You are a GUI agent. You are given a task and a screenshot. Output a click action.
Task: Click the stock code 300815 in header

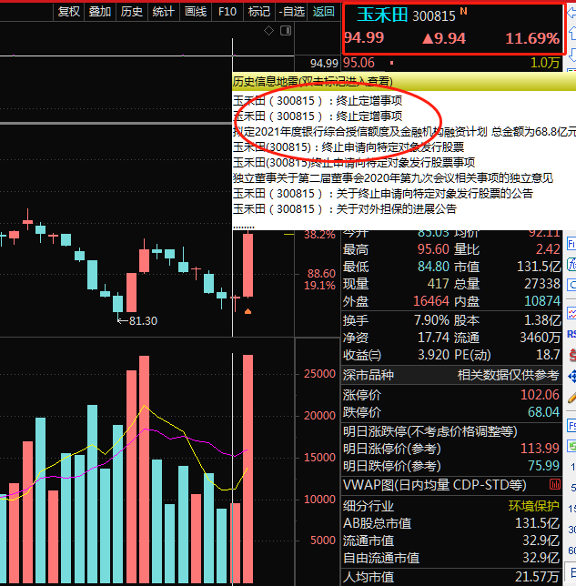434,16
